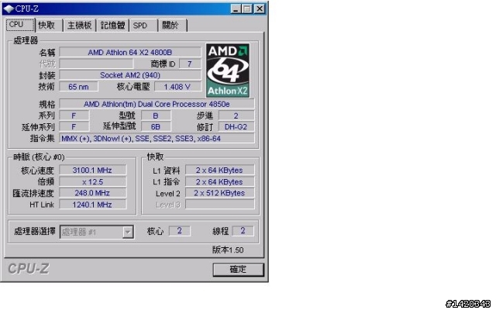Click the AMD Athlon X2 logo image
The width and height of the screenshot is (496, 310).
coord(228,71)
